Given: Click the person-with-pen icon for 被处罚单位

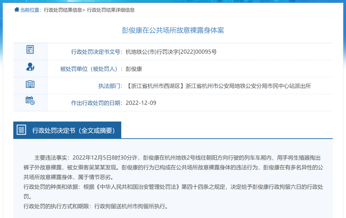Looking at the screenshot, I should pos(30,67).
